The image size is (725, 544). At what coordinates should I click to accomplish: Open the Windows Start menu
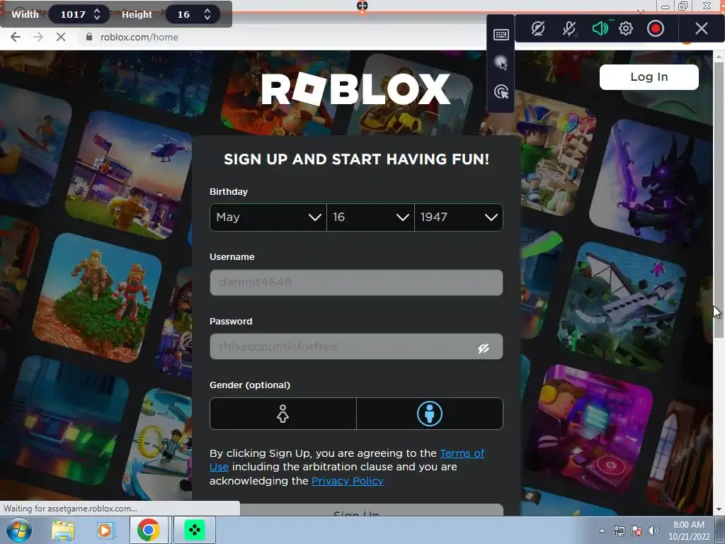click(19, 530)
